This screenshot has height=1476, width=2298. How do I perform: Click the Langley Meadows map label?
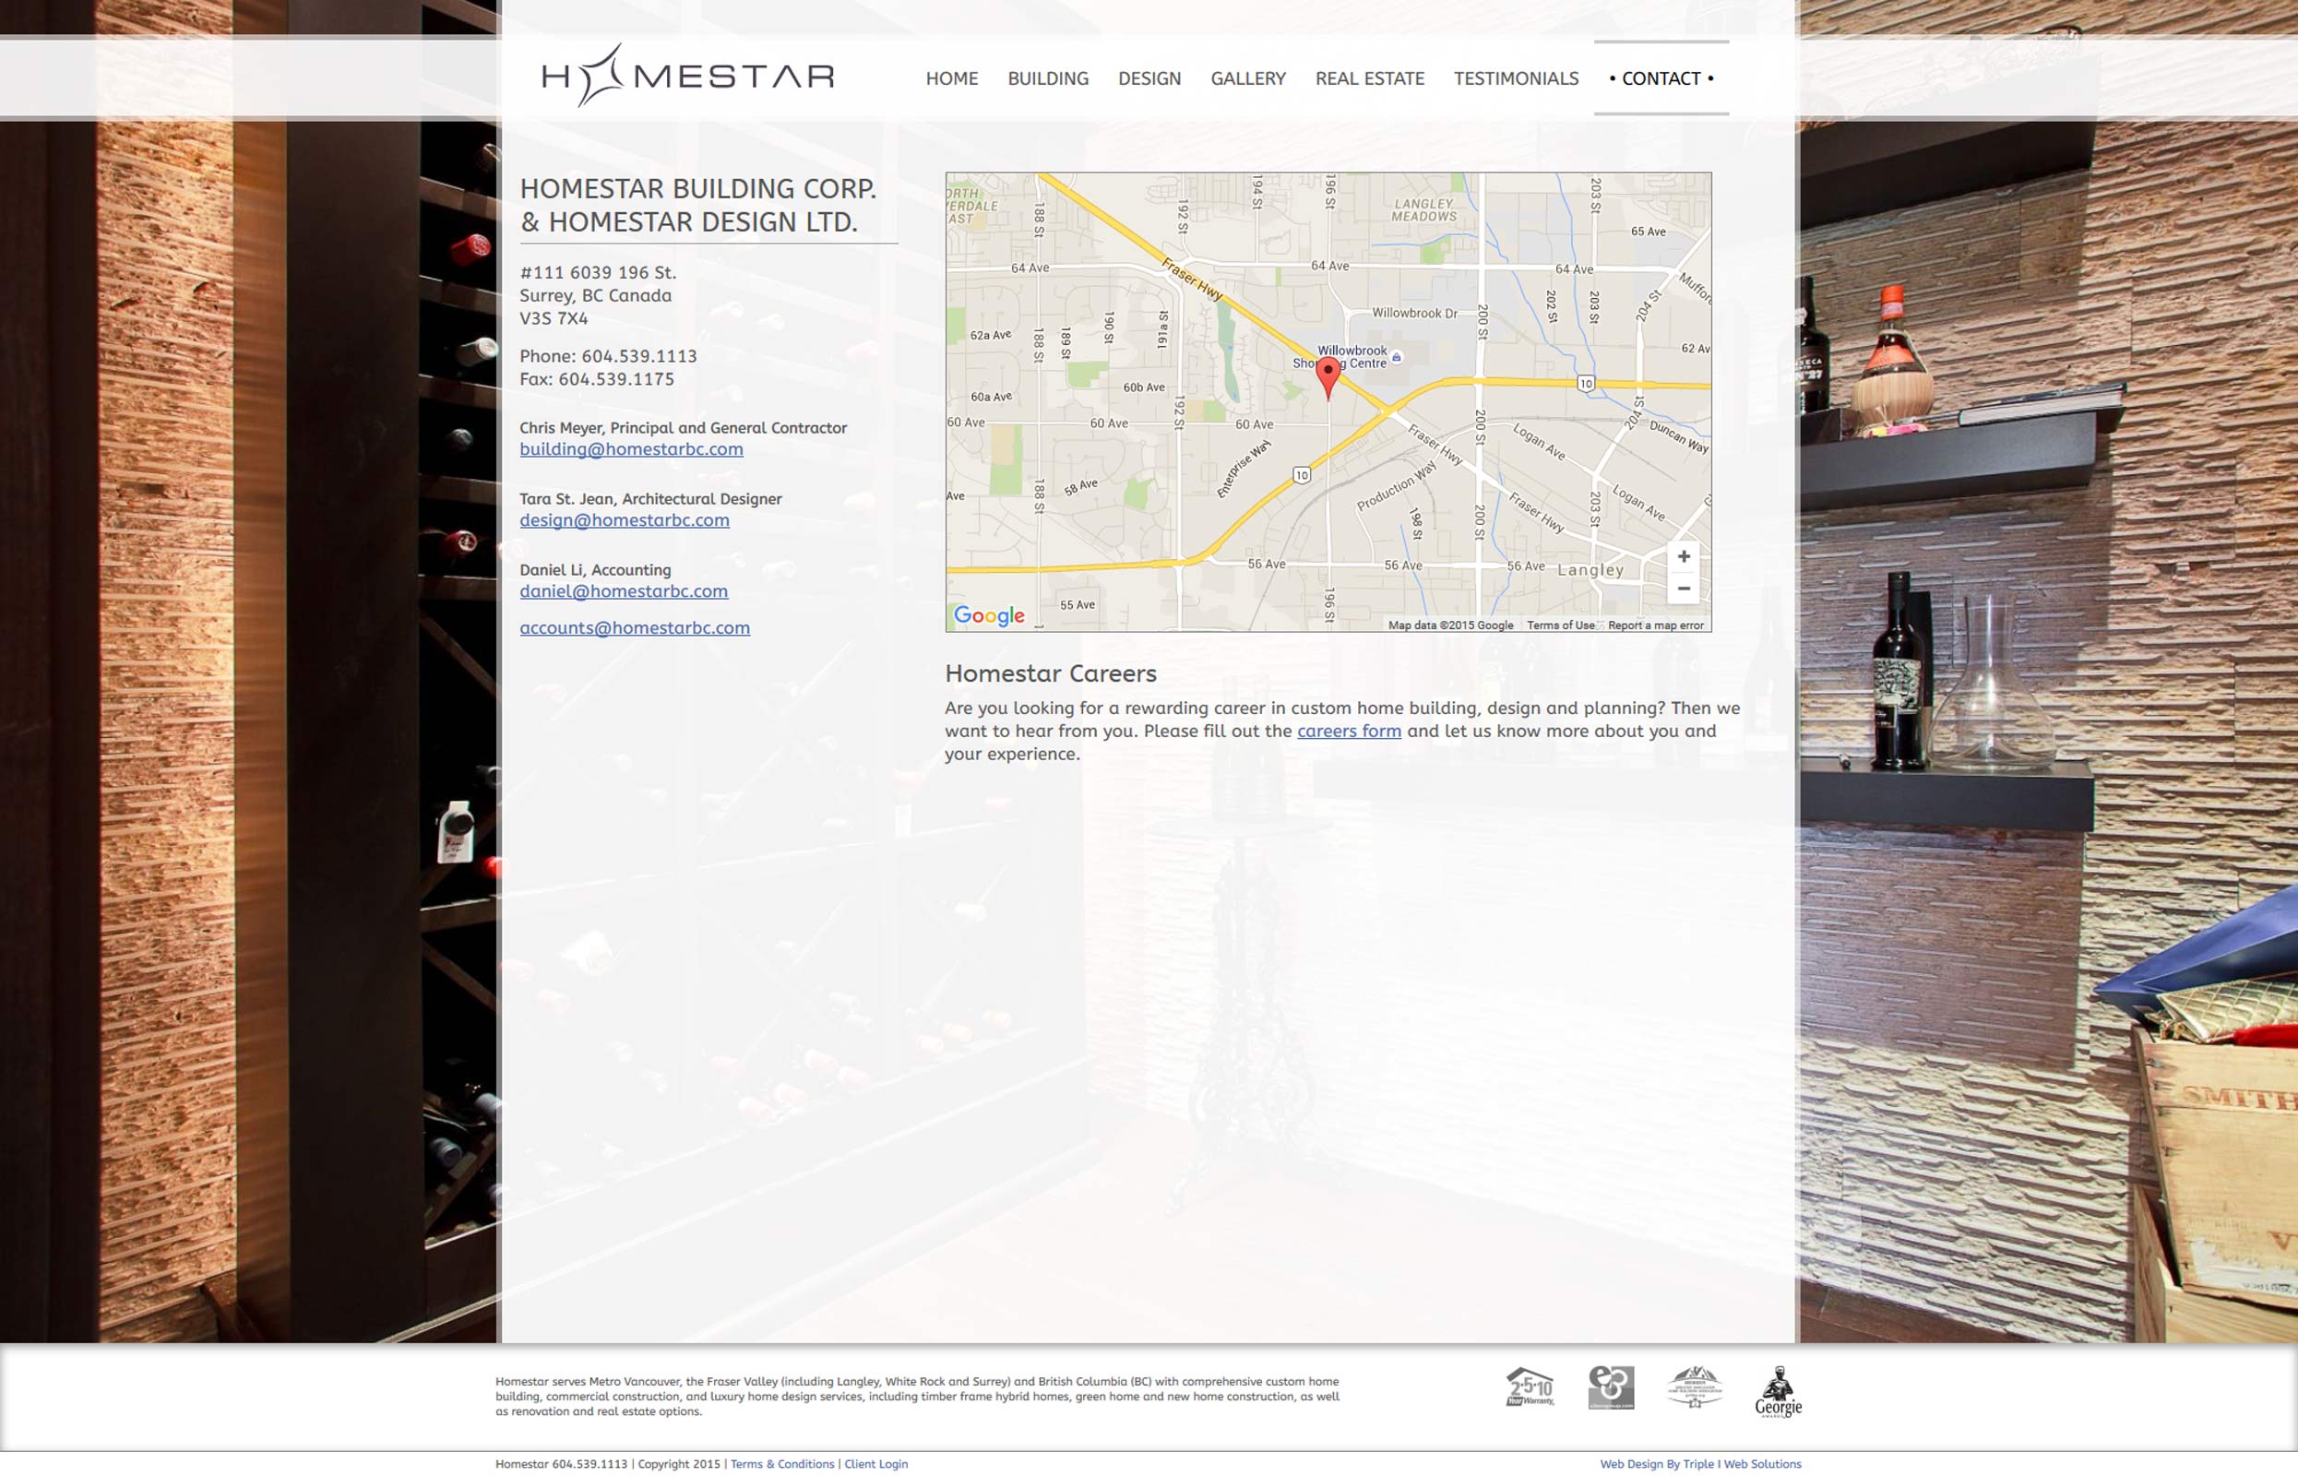click(1424, 210)
